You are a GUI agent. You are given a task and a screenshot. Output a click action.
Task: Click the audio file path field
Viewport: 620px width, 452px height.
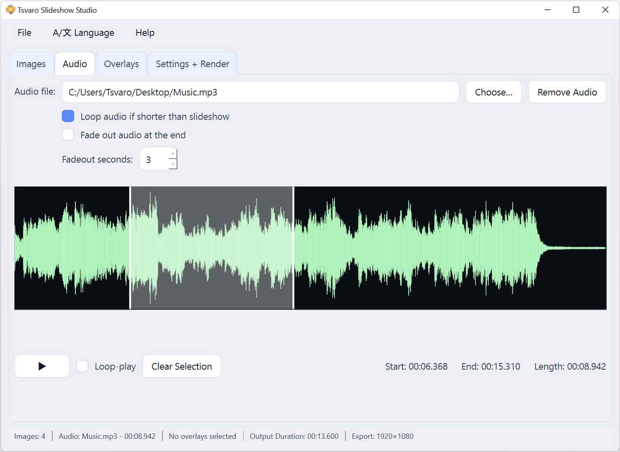260,92
